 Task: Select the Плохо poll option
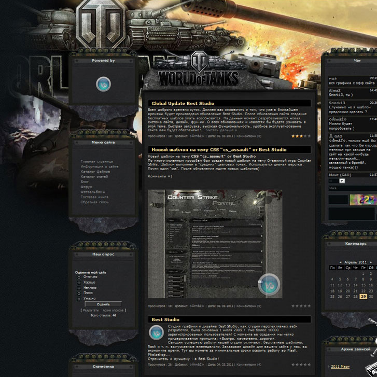(x=79, y=294)
